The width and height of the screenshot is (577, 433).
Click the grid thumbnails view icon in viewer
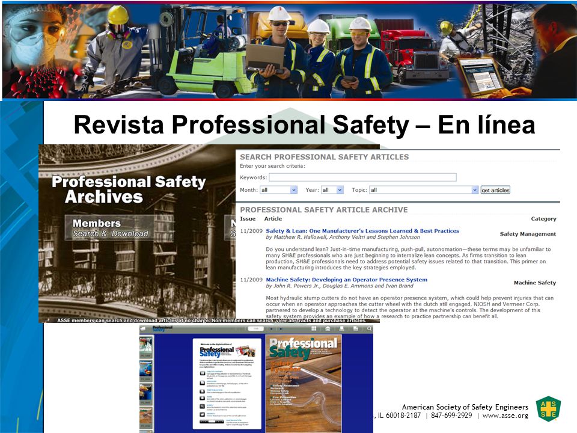coord(314,329)
